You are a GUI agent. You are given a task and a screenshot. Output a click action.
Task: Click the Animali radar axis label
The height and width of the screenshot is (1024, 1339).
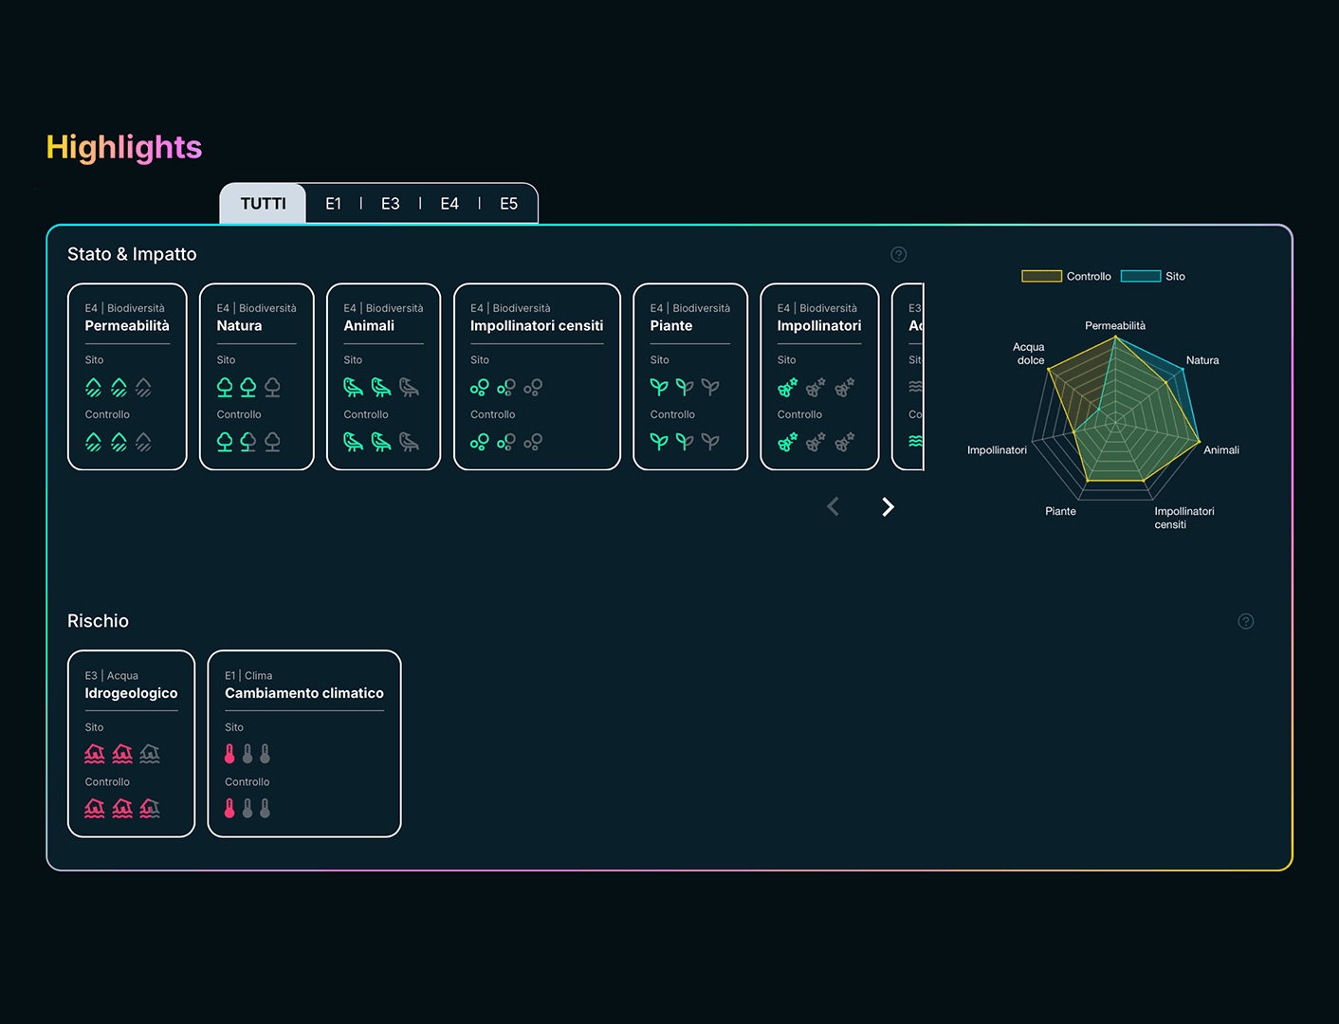(1221, 450)
